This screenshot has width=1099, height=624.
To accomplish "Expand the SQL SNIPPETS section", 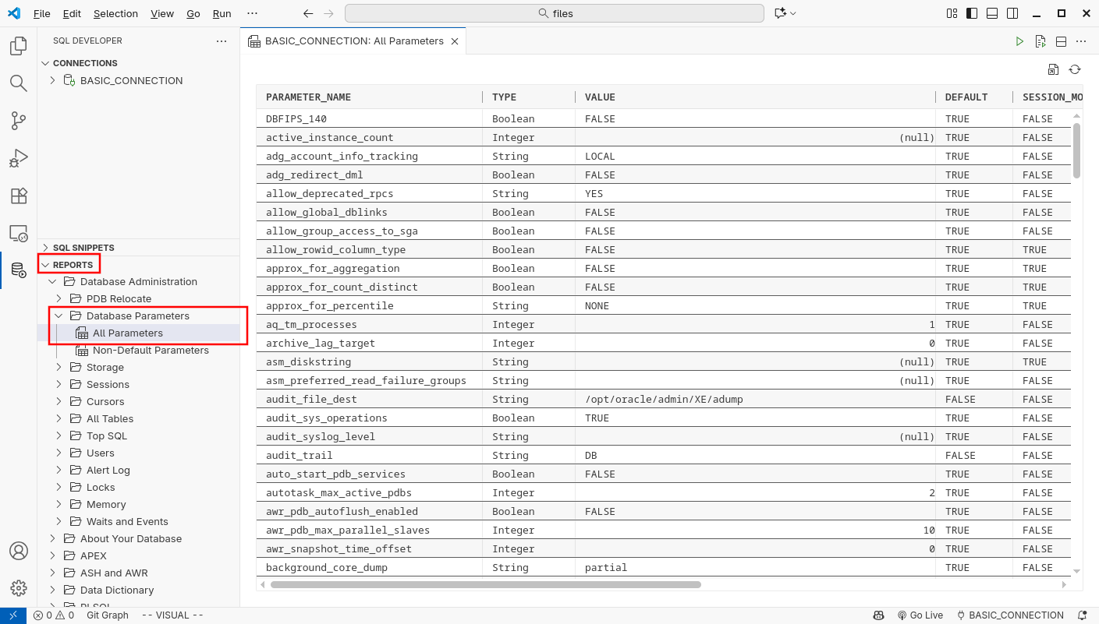I will pyautogui.click(x=45, y=248).
